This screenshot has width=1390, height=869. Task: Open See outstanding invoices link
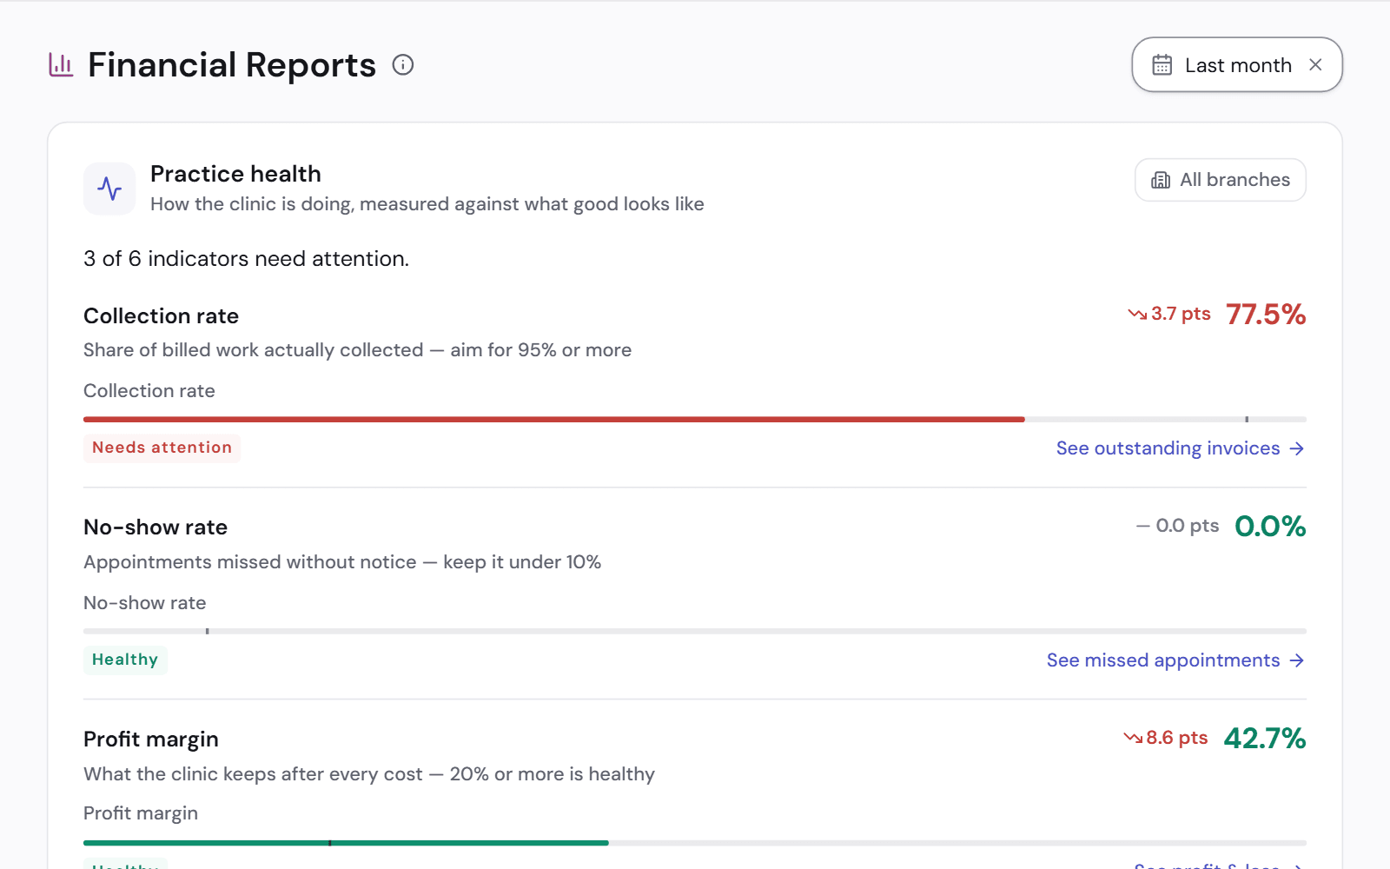tap(1181, 448)
